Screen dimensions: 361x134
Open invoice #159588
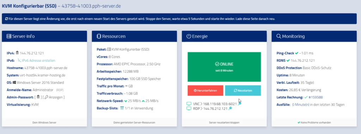[x=316, y=97]
